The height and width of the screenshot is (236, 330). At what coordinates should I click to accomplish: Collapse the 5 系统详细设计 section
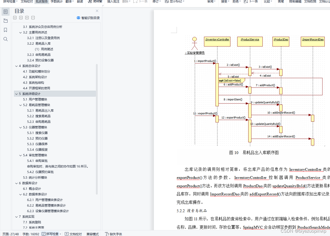[17, 94]
